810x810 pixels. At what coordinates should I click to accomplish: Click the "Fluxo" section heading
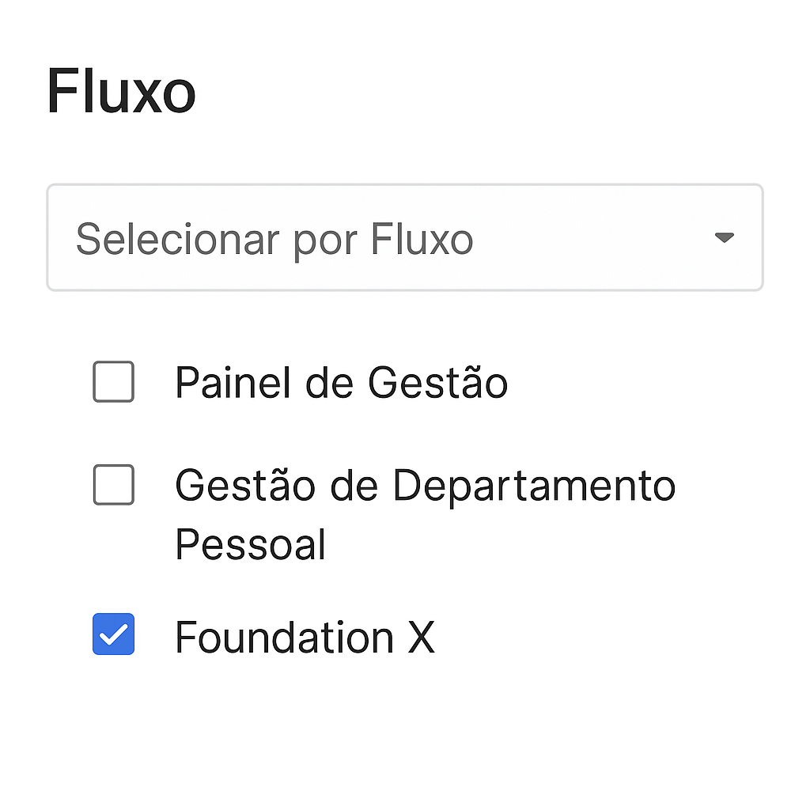pyautogui.click(x=121, y=93)
